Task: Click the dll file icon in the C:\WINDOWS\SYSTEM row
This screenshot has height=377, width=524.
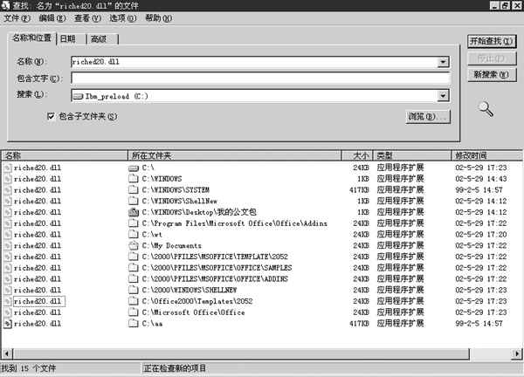Action: pyautogui.click(x=7, y=190)
